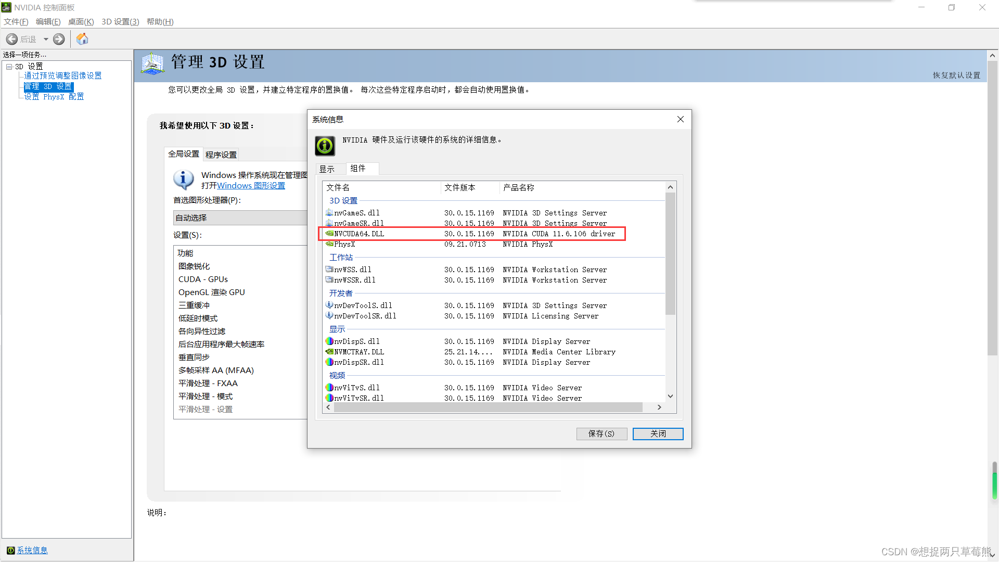Viewport: 999px width, 562px height.
Task: Select OpenGL 渲染 GPU setting row
Action: [211, 292]
